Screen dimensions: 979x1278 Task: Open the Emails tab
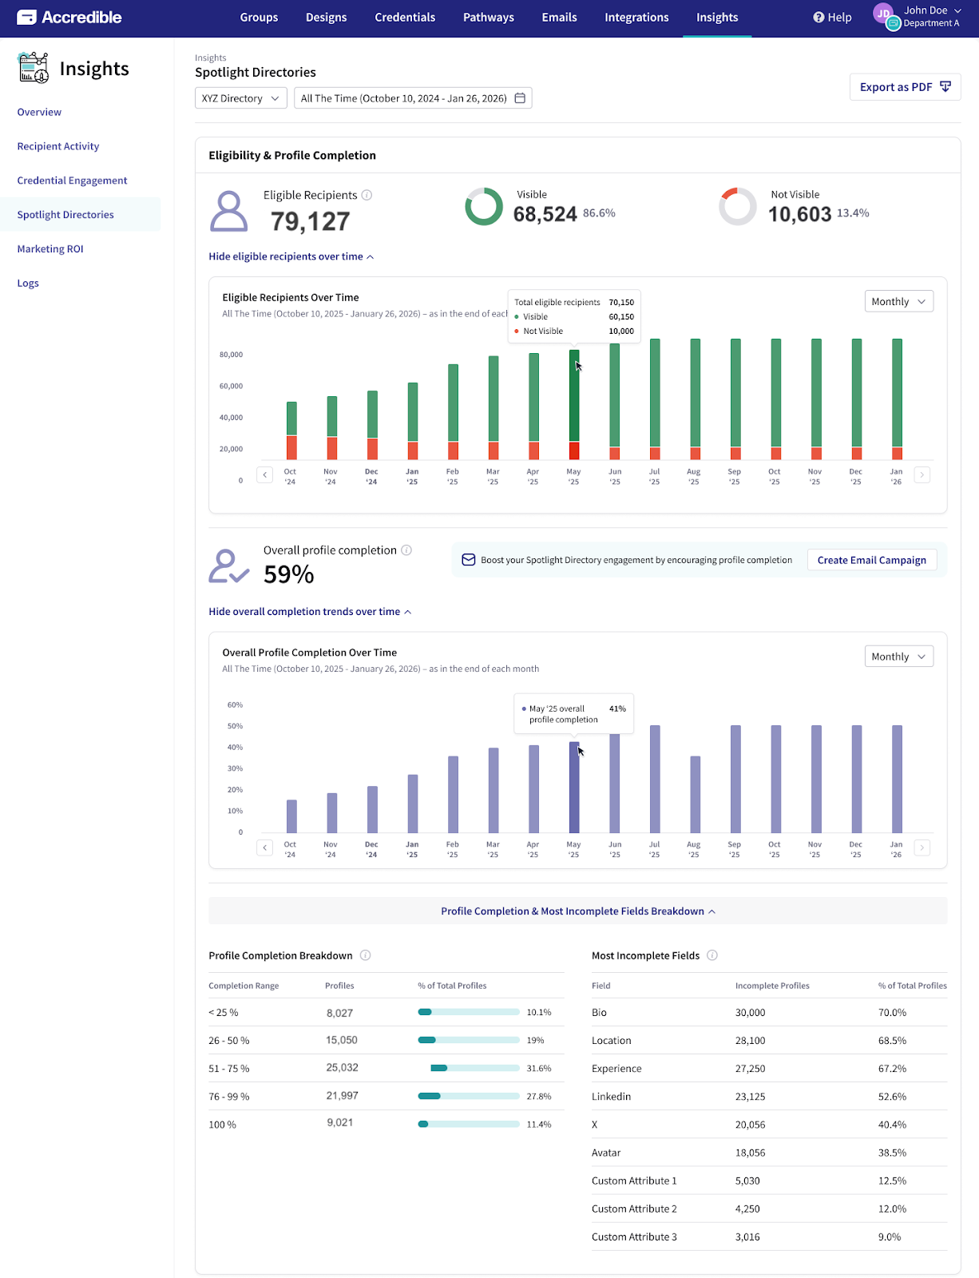[560, 18]
